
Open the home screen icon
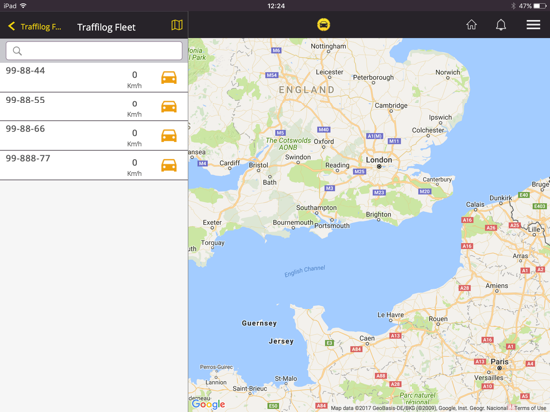point(471,25)
